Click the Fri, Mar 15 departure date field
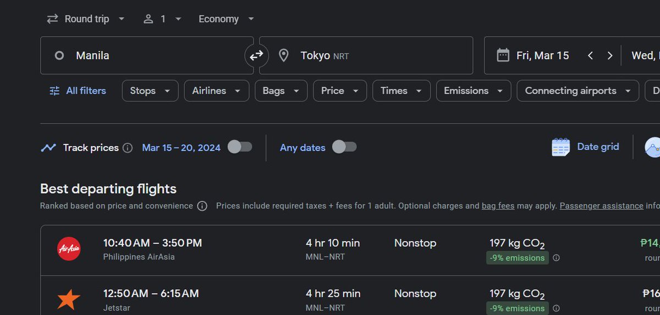Viewport: 660px width, 315px height. click(x=543, y=55)
